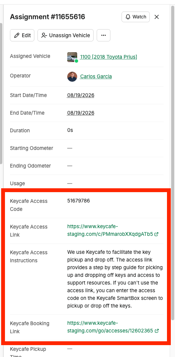Click Carlos Garcia's profile avatar

tap(72, 77)
